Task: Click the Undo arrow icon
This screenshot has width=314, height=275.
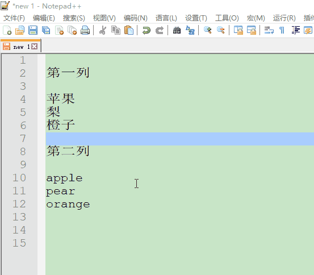Action: (x=146, y=31)
